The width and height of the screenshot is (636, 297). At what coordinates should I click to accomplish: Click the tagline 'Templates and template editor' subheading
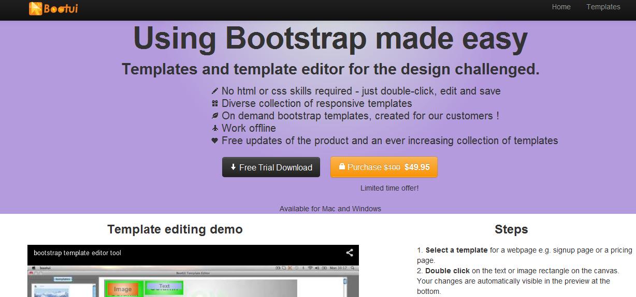330,69
